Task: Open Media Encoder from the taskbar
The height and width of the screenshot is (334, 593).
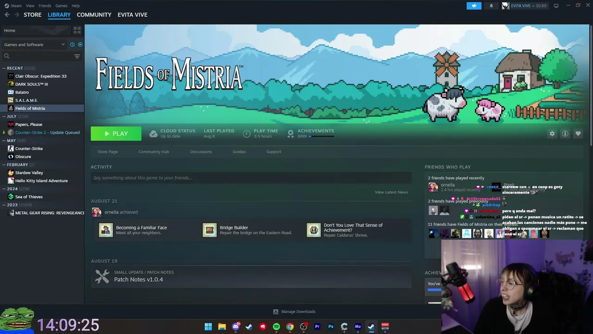Action: pyautogui.click(x=358, y=327)
